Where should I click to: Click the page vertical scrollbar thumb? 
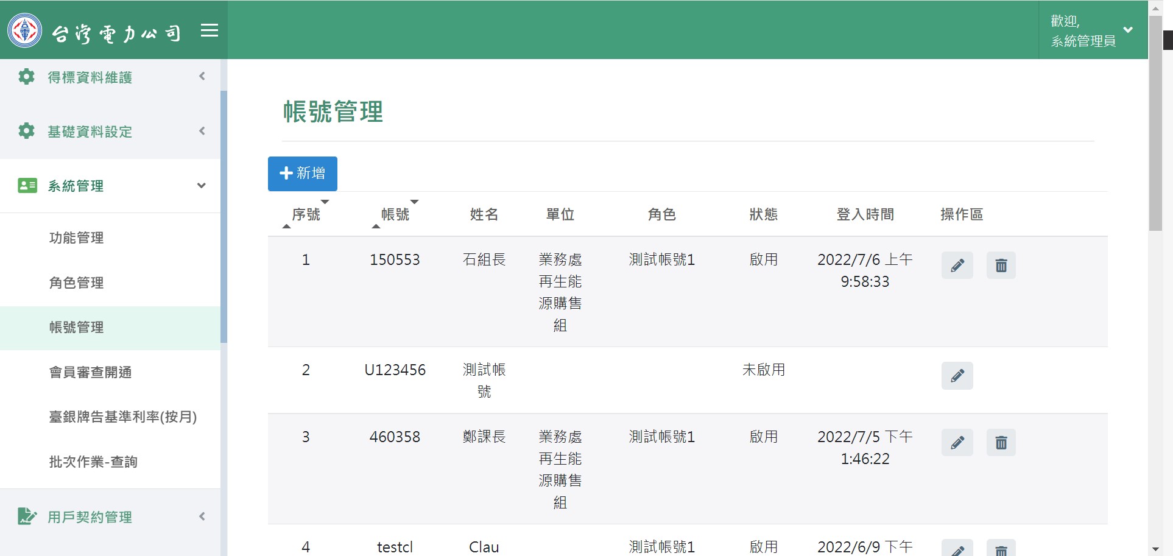pyautogui.click(x=1155, y=123)
